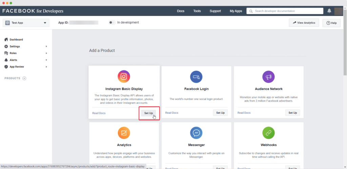Expand the App Review submenu arrow
347x169 pixels.
click(46, 67)
